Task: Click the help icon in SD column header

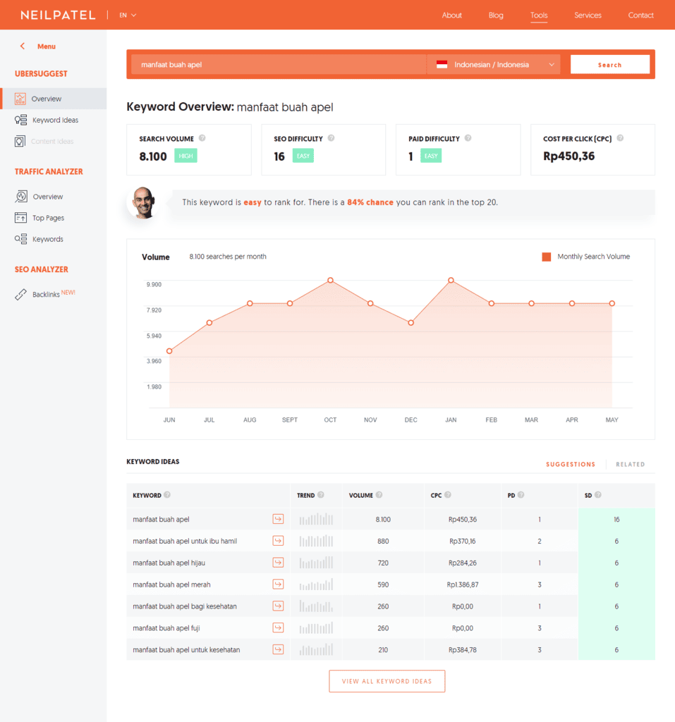Action: pyautogui.click(x=597, y=495)
